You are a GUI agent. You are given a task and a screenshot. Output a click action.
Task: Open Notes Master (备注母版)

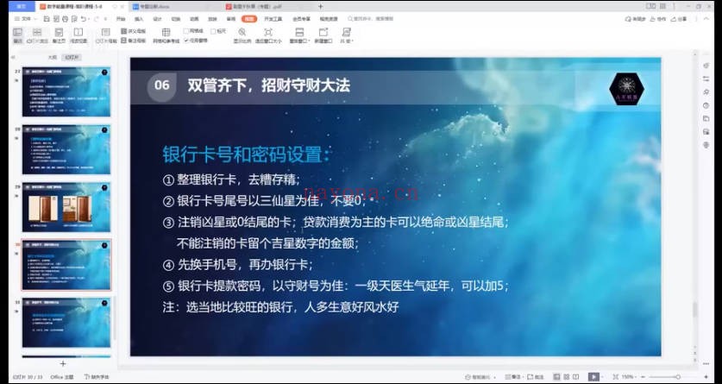click(134, 41)
